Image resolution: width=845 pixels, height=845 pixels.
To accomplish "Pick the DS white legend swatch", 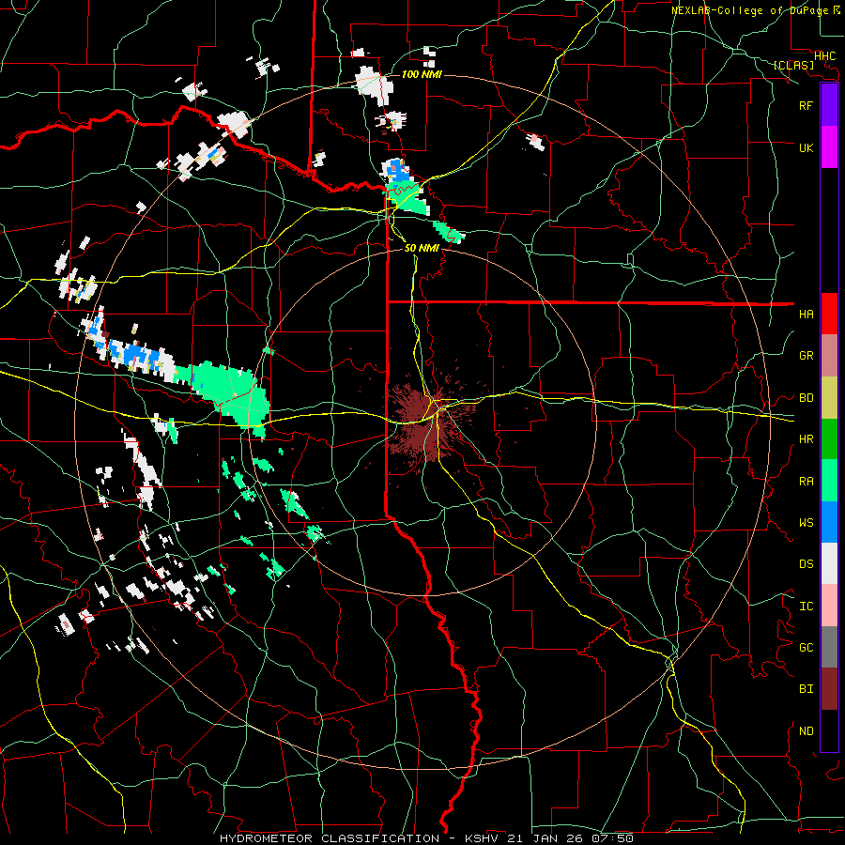I will 829,563.
